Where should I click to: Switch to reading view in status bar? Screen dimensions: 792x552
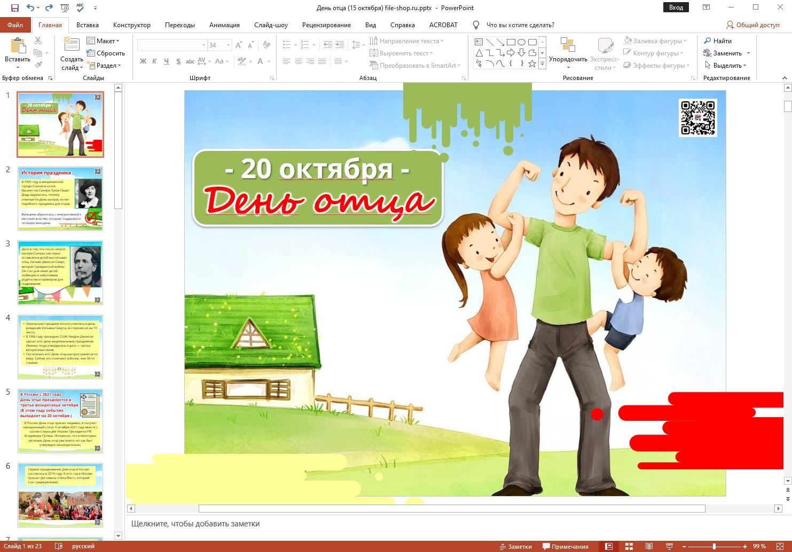(649, 546)
